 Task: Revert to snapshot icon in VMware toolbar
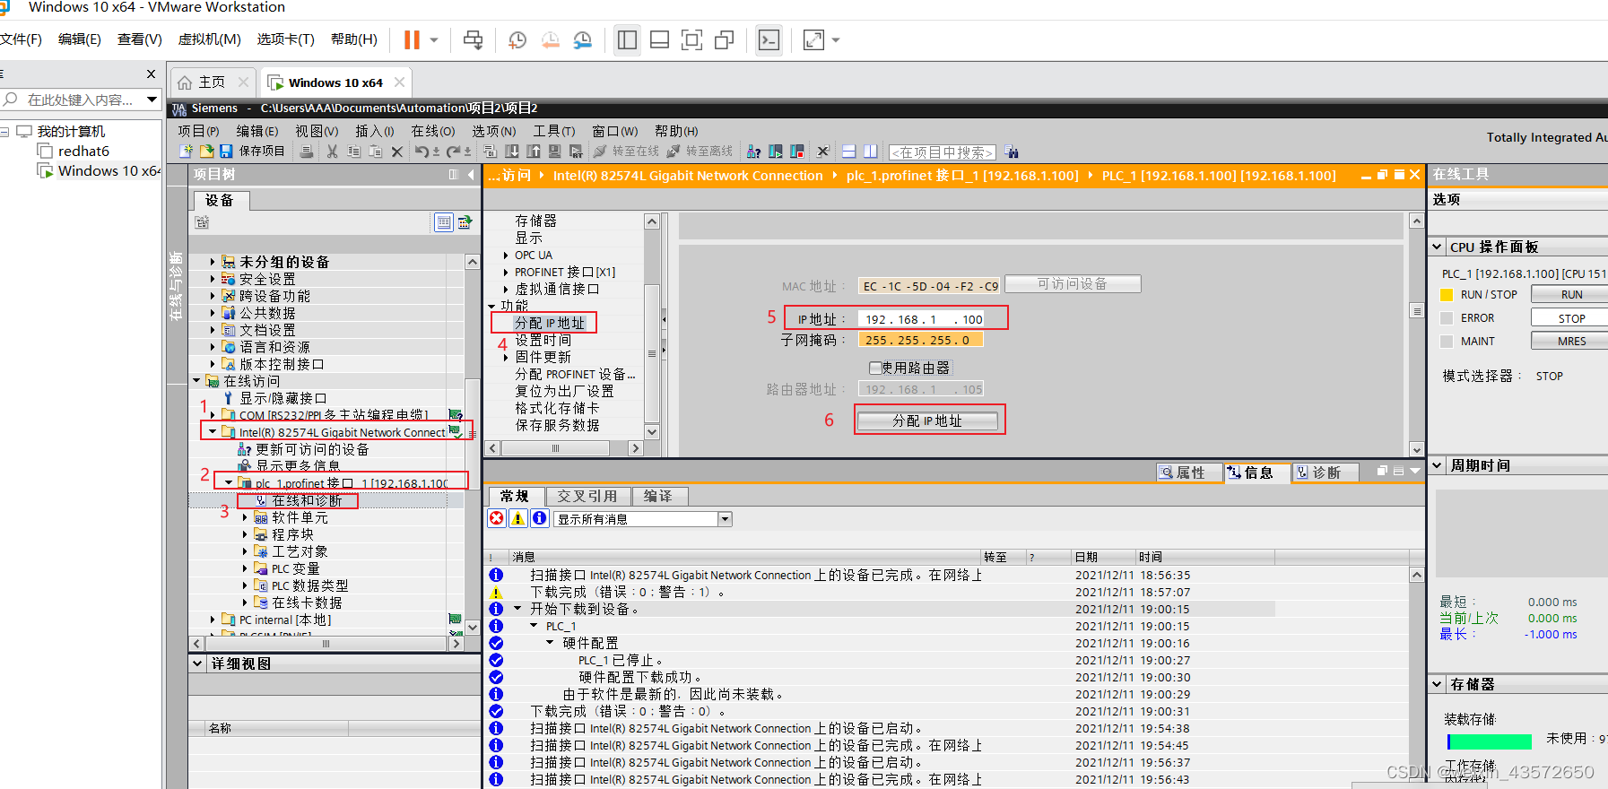pos(550,39)
